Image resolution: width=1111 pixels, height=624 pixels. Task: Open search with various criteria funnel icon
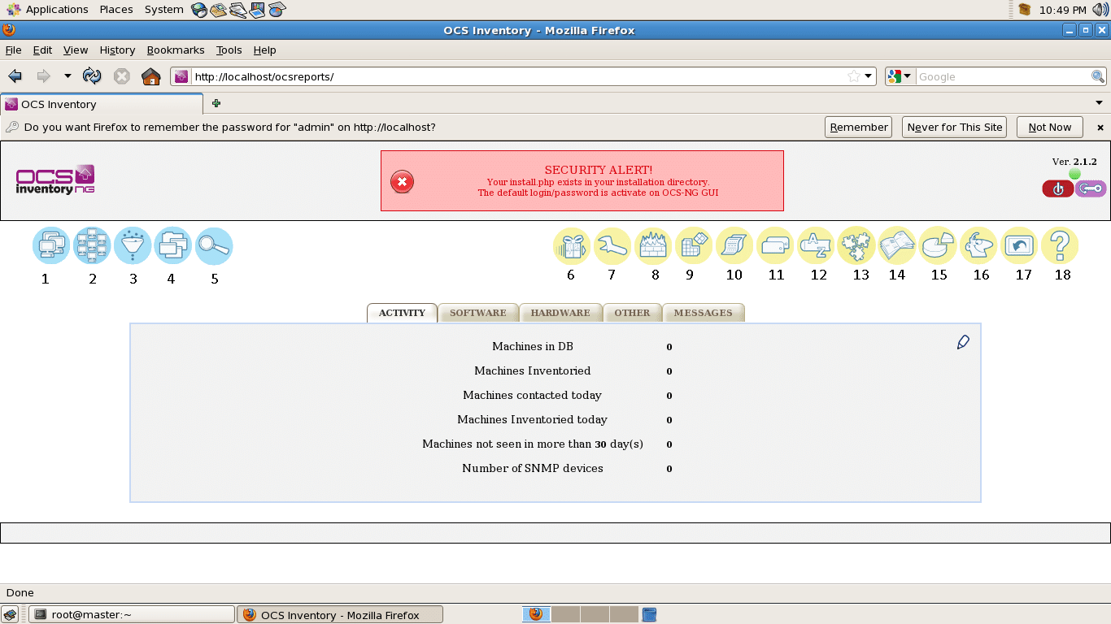pos(133,245)
